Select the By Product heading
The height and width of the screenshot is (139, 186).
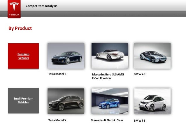[x=20, y=28]
